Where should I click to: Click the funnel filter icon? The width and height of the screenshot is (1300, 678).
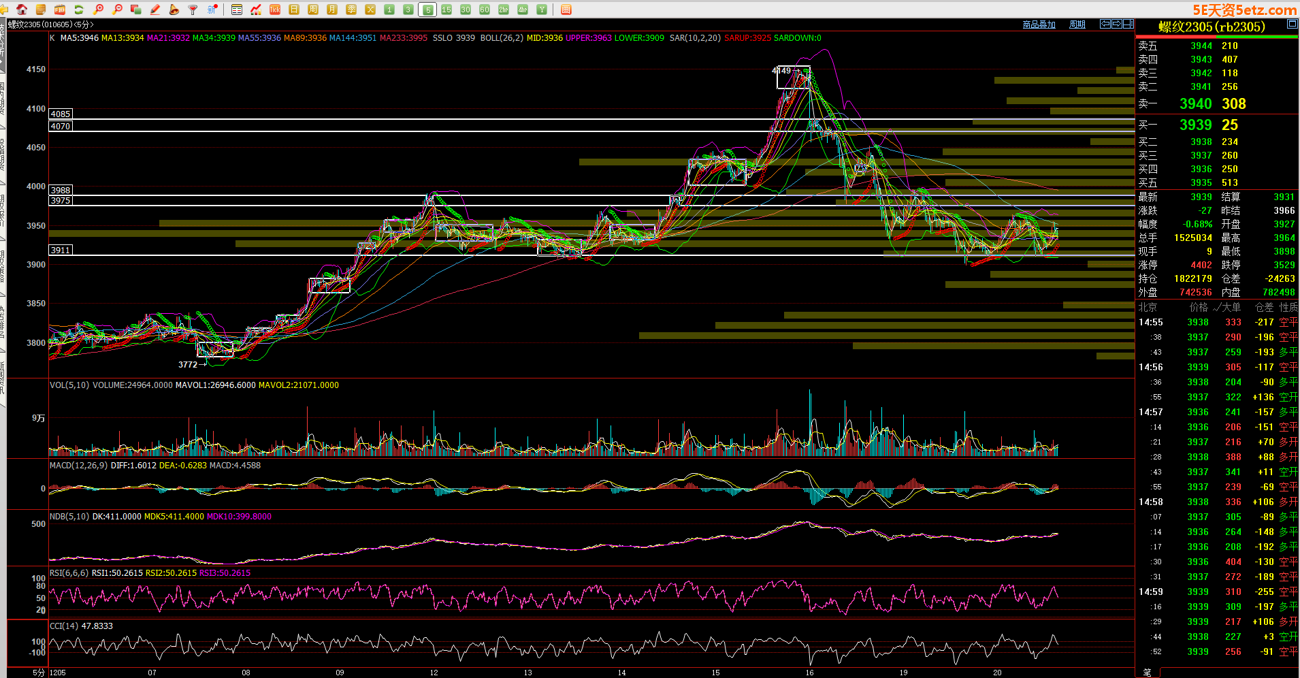click(193, 10)
